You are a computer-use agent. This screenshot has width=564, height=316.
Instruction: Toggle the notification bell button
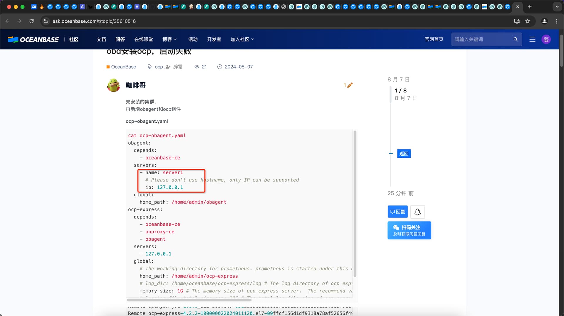[x=417, y=212]
